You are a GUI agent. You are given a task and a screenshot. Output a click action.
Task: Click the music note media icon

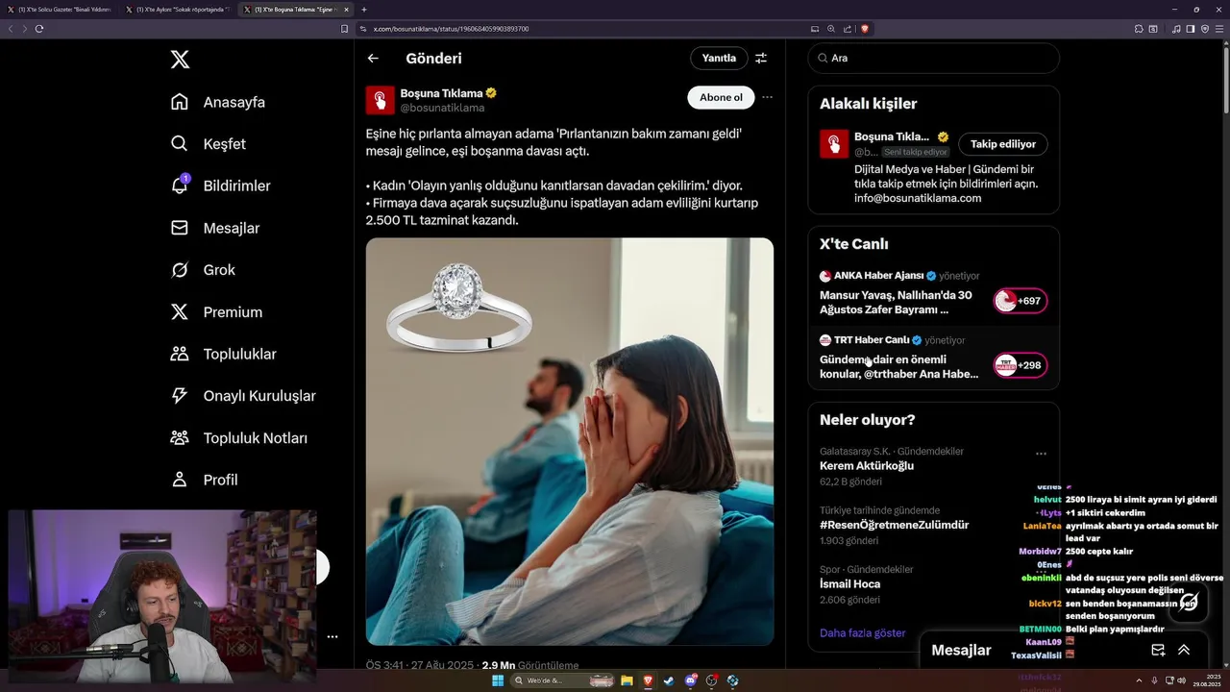point(1176,29)
